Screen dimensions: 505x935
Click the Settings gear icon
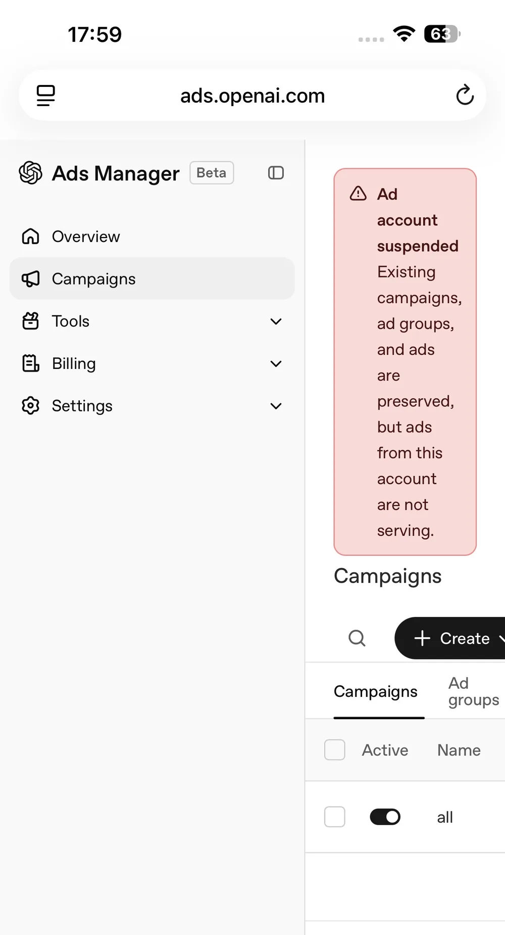(x=30, y=406)
